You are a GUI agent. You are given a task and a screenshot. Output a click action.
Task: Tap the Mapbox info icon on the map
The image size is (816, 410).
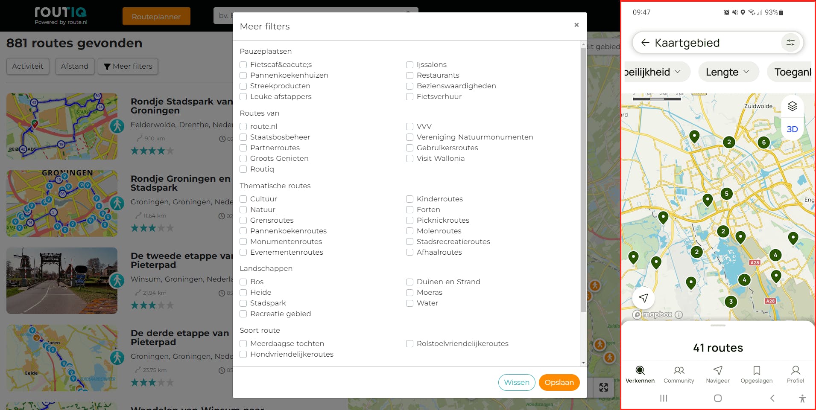tap(678, 315)
